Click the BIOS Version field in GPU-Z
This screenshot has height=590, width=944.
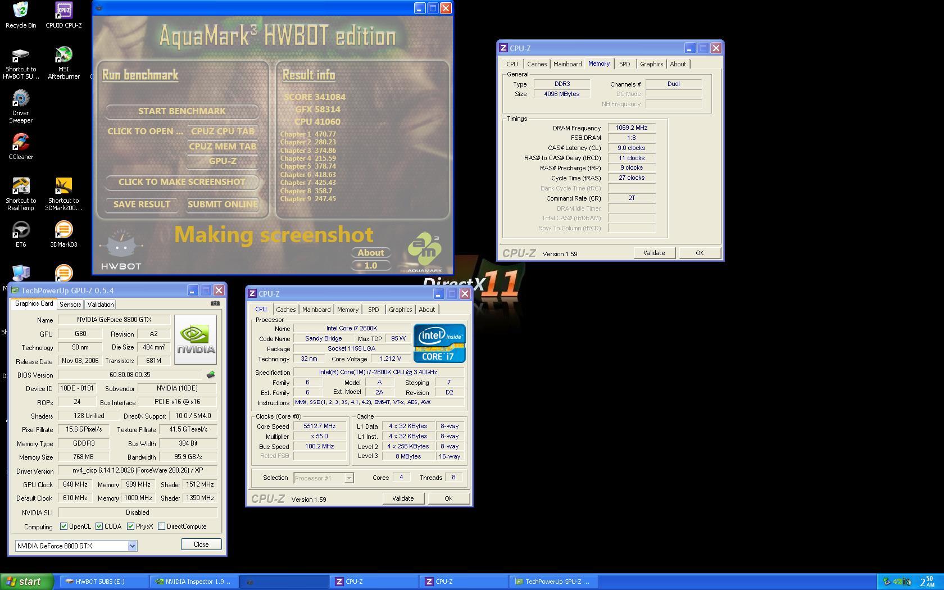pyautogui.click(x=130, y=375)
